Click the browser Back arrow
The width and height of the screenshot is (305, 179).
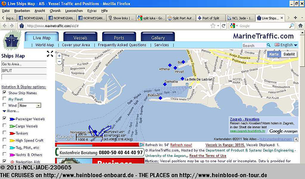(5, 26)
